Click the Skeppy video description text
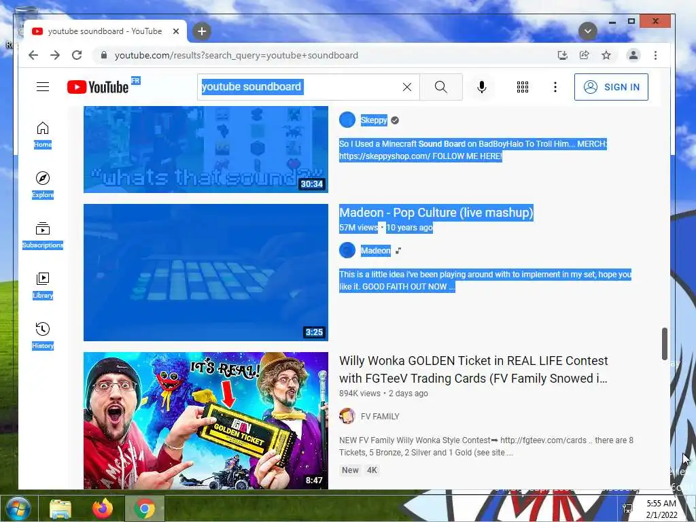696x522 pixels. point(473,150)
